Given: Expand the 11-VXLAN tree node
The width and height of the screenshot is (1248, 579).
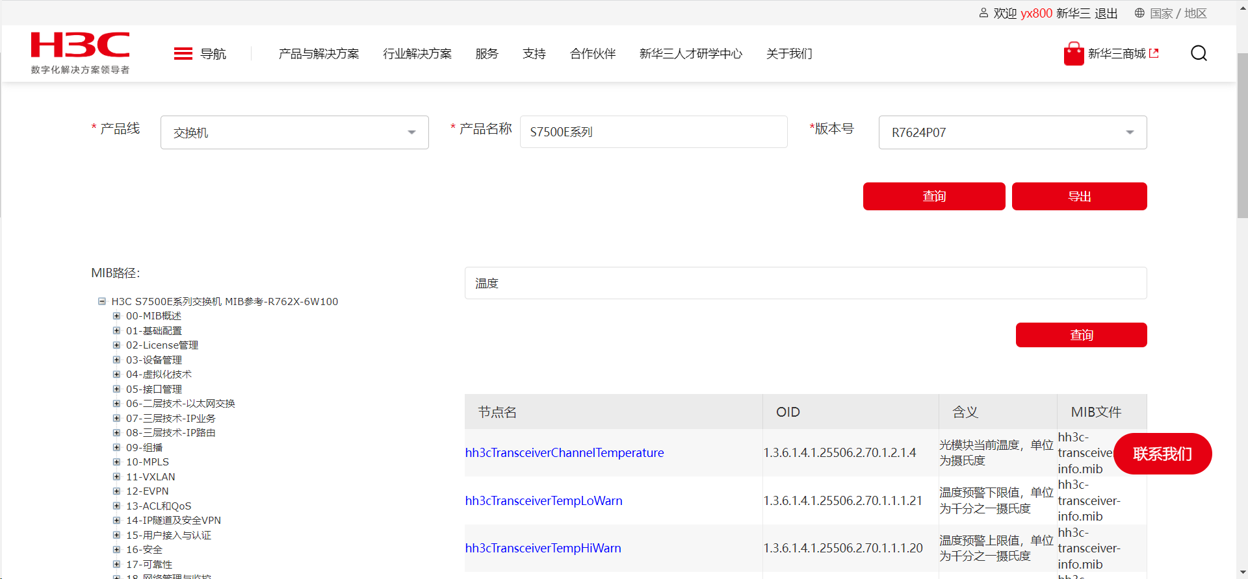Looking at the screenshot, I should pos(116,476).
